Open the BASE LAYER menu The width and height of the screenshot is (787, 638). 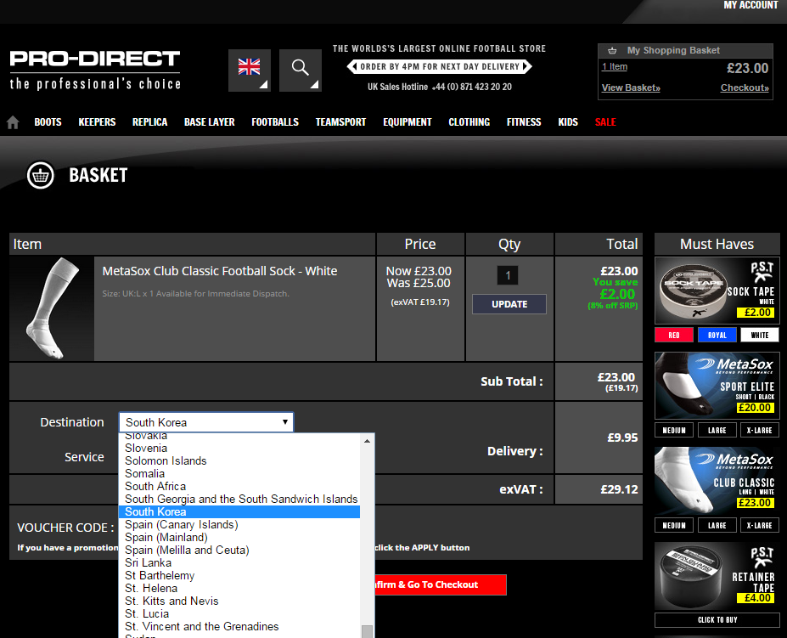(210, 122)
